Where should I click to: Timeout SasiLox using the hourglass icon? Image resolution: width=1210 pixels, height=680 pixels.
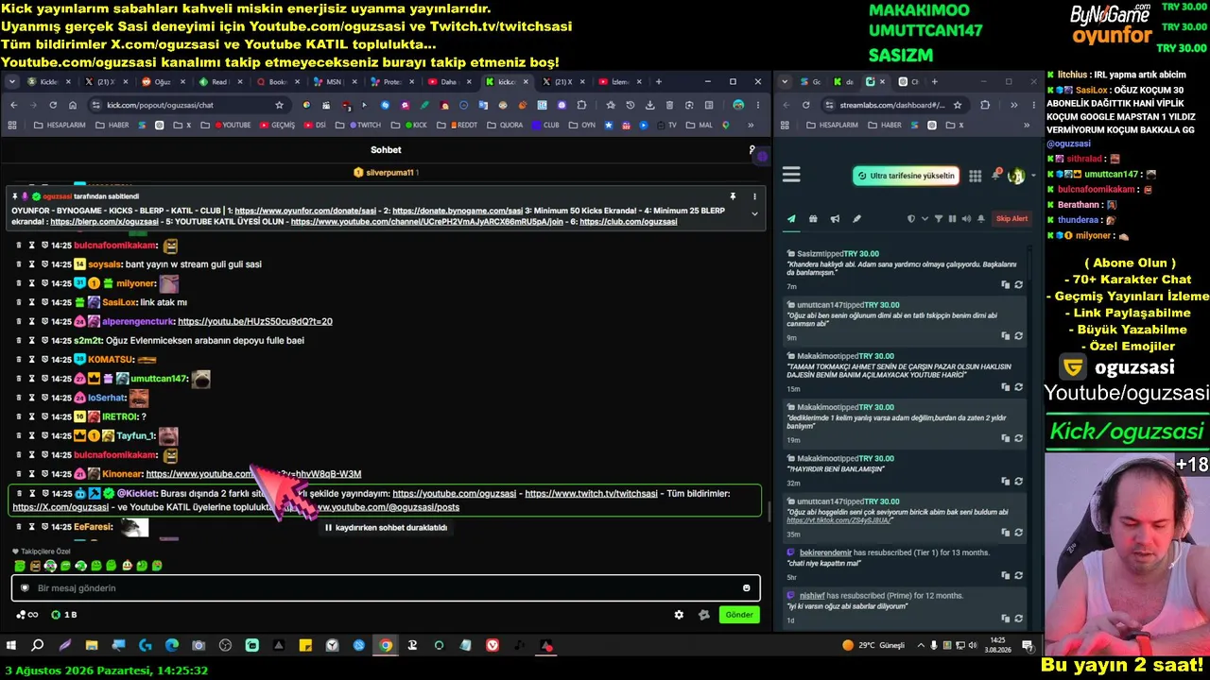[x=31, y=302]
